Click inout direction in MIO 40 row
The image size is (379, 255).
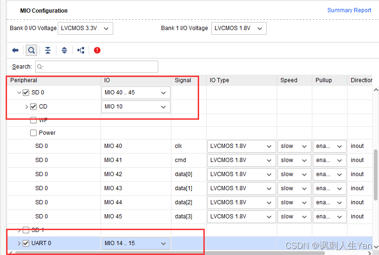(x=357, y=146)
